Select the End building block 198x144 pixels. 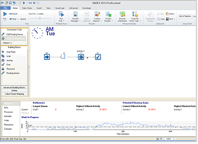(x=6, y=65)
